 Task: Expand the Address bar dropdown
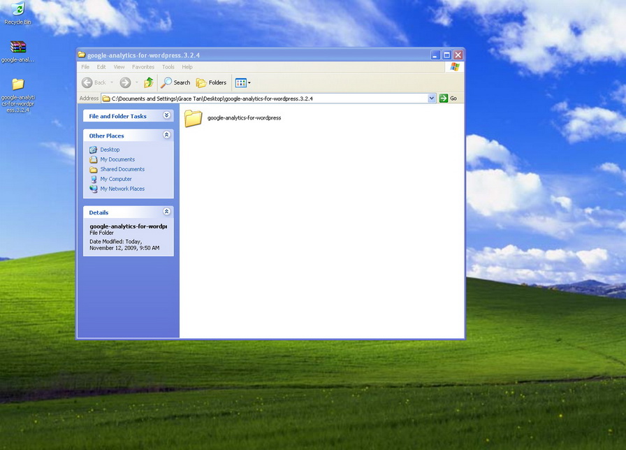click(432, 99)
